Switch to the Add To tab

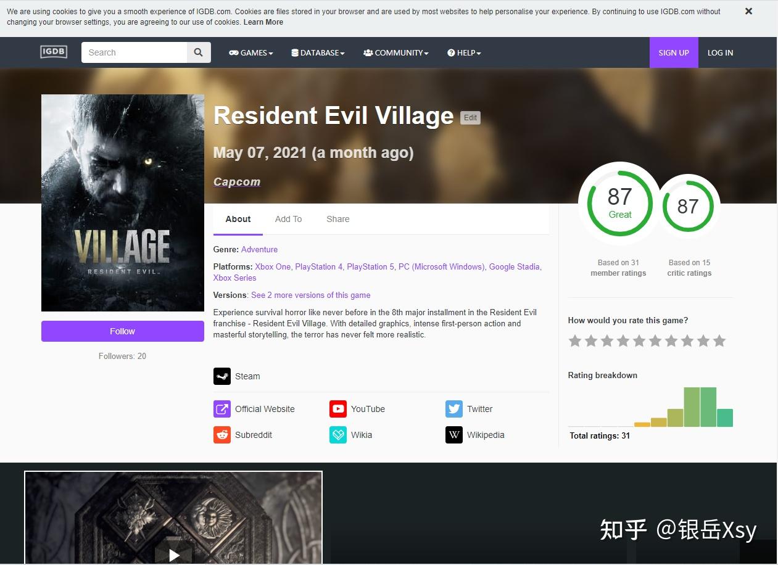click(x=288, y=219)
